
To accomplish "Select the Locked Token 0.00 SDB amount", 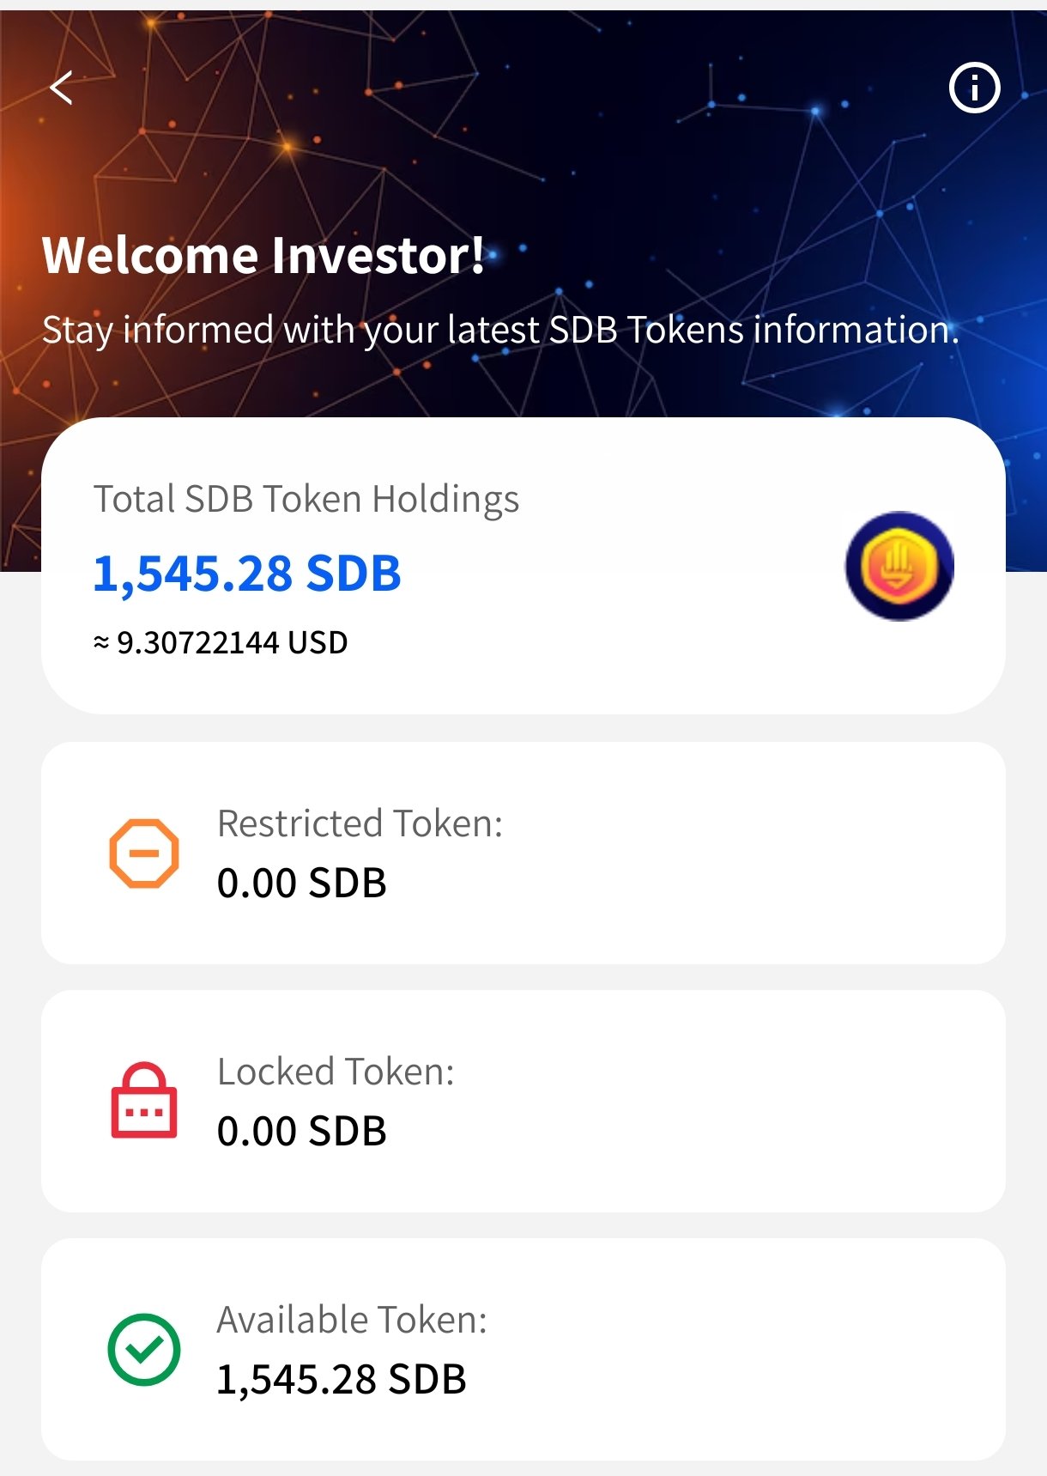I will pos(302,1132).
